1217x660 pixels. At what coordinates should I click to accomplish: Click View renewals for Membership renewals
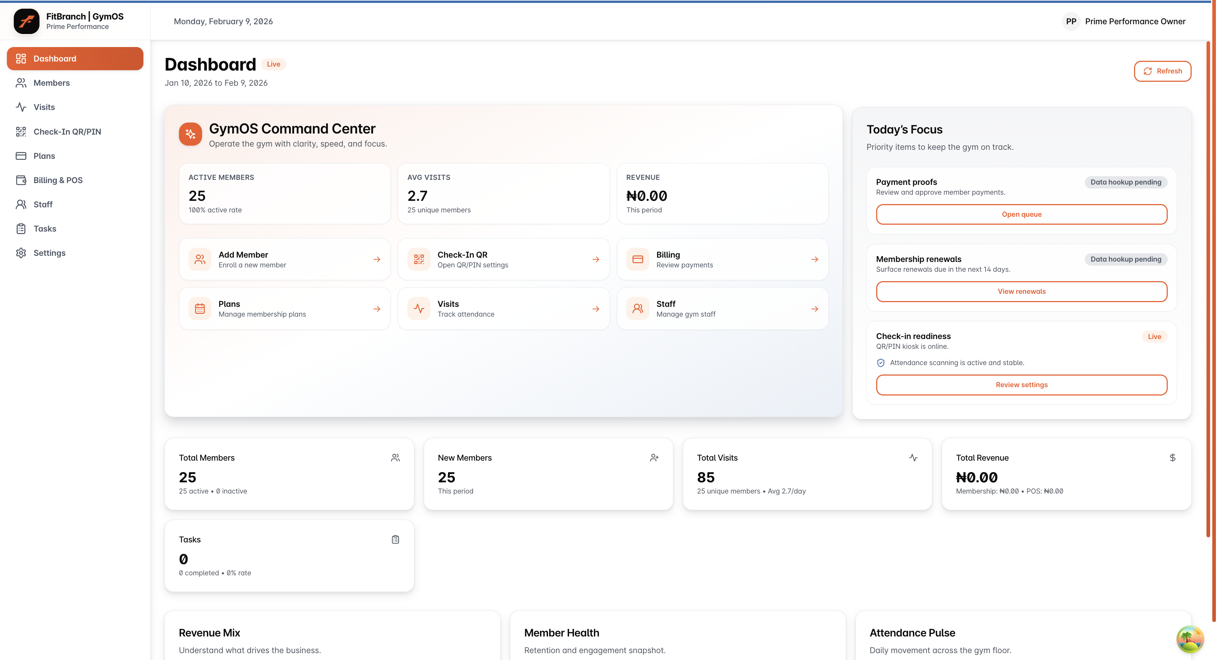[x=1021, y=291]
